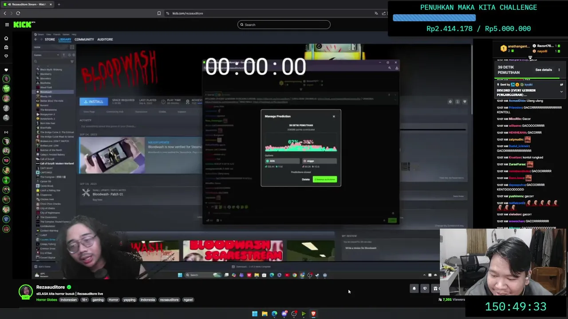Open Brave browser from taskbar
This screenshot has height=319, width=568.
[313, 314]
